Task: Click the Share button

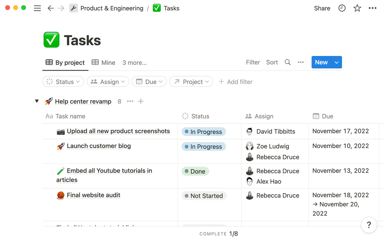Action: tap(322, 8)
